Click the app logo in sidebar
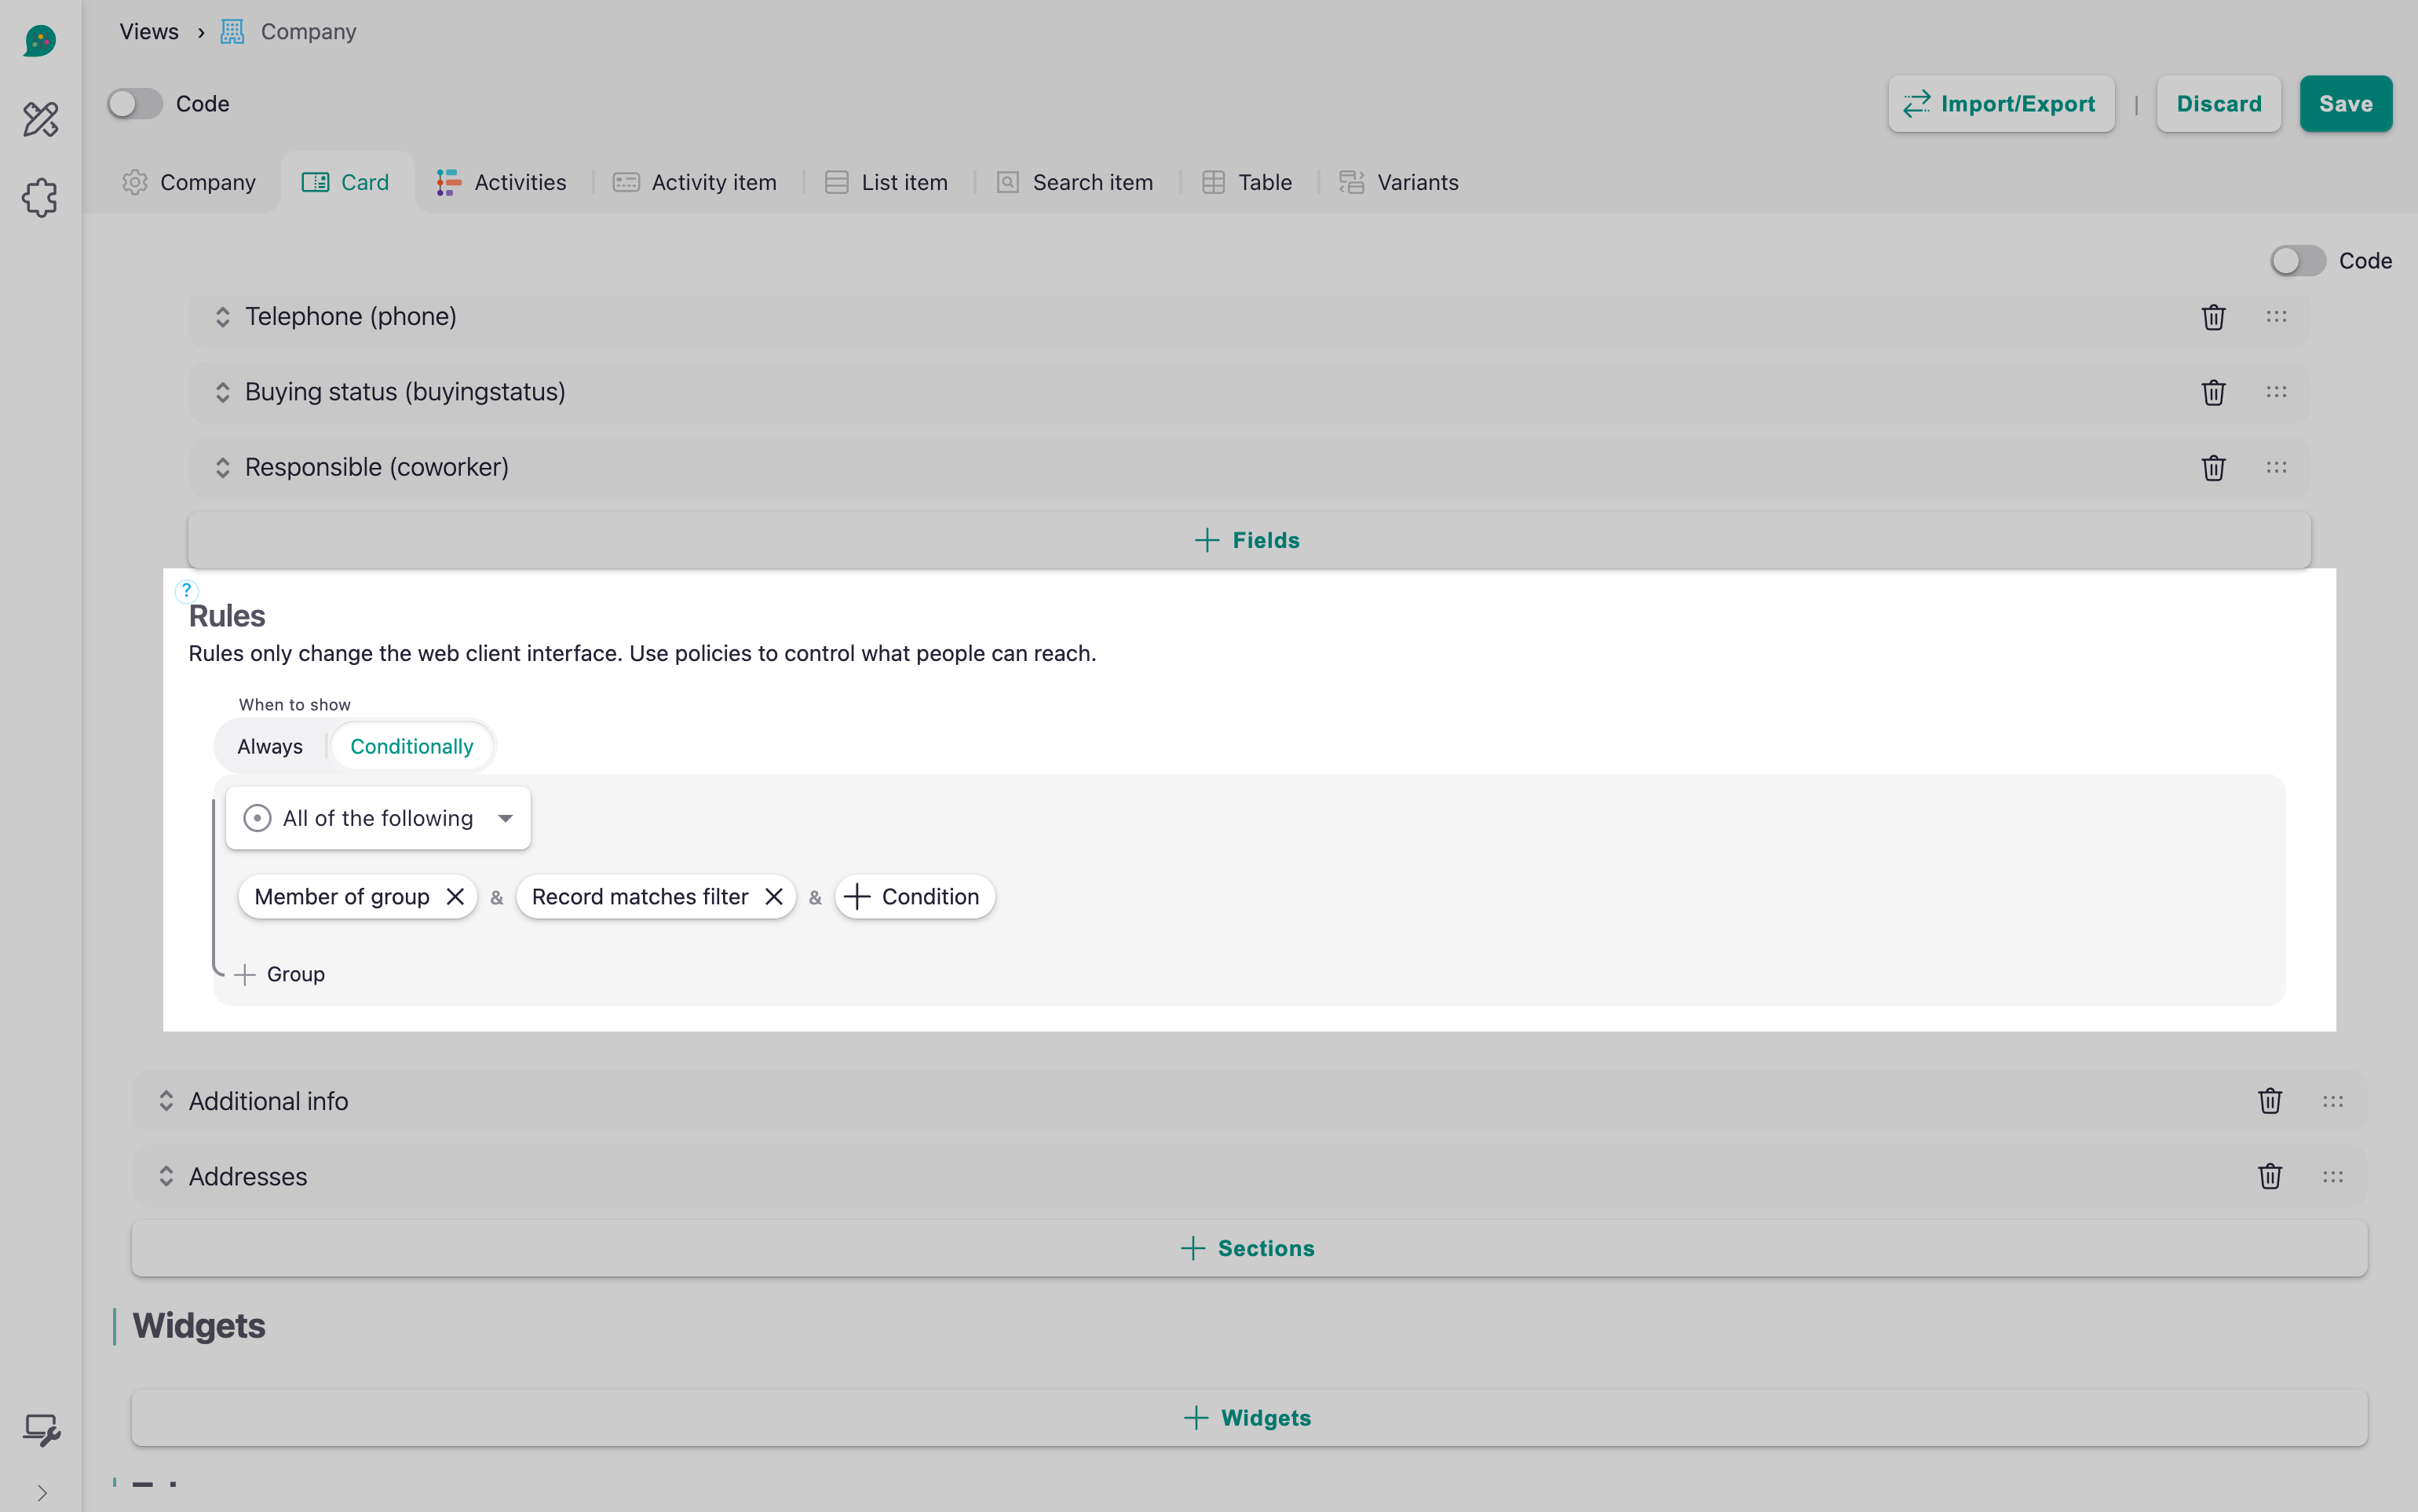 coord(40,41)
